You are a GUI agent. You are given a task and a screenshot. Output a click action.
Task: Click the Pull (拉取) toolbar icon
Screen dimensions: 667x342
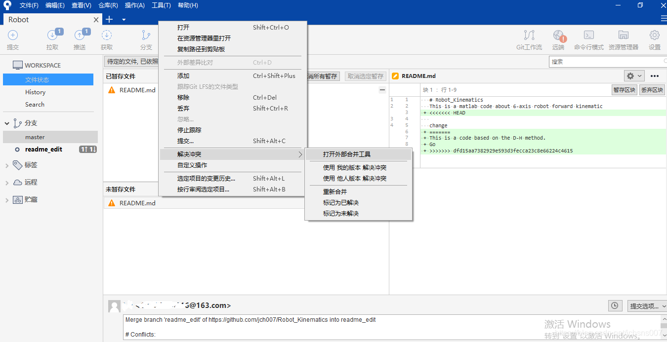click(52, 35)
